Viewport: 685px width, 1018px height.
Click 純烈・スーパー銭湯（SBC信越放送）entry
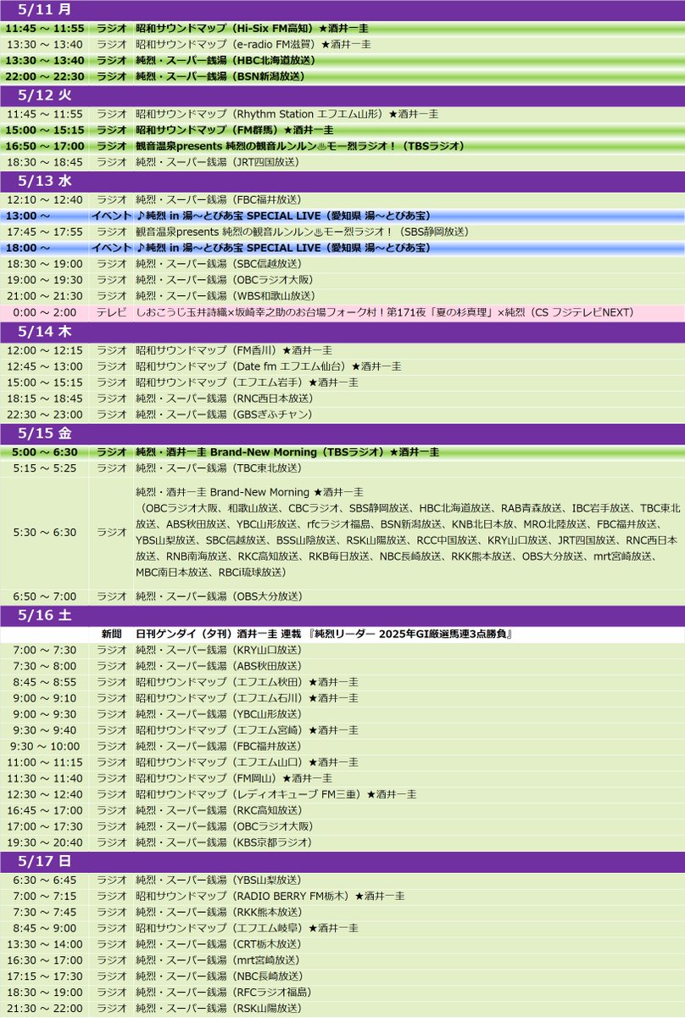pyautogui.click(x=219, y=264)
